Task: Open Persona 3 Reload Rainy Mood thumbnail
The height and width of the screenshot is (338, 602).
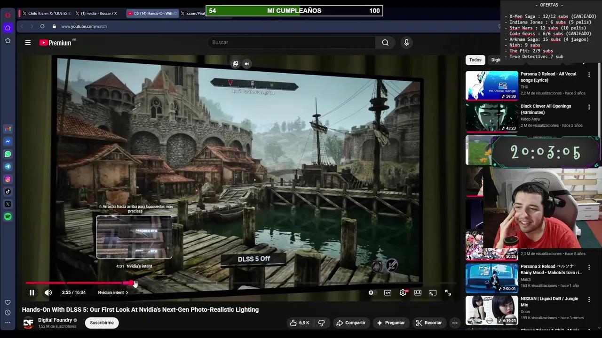Action: (492, 278)
